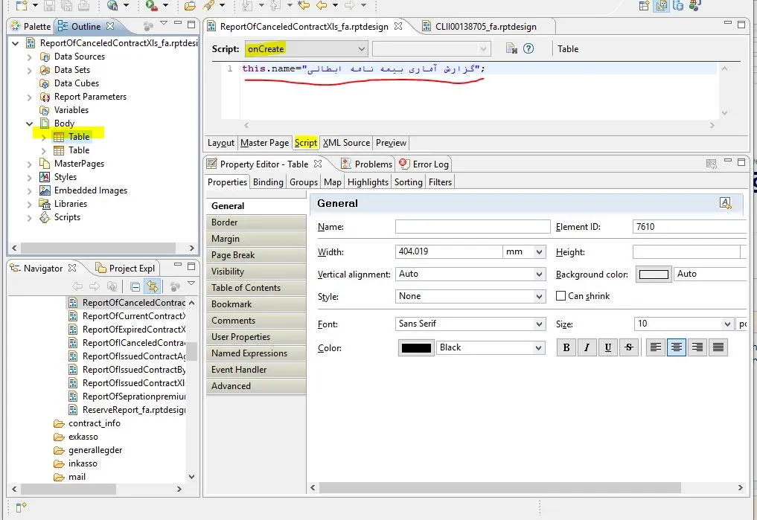Click the Back arrow in Navigator toolbar
This screenshot has height=520, width=757.
[77, 286]
